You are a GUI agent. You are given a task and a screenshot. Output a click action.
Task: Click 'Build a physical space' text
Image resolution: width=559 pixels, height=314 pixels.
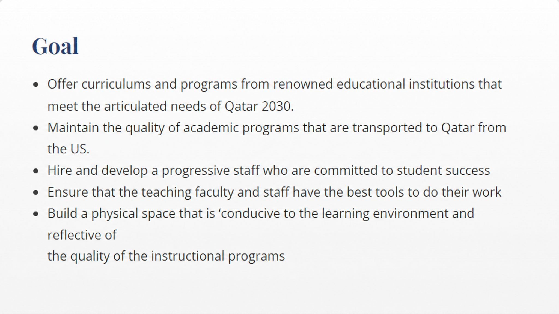pos(111,214)
